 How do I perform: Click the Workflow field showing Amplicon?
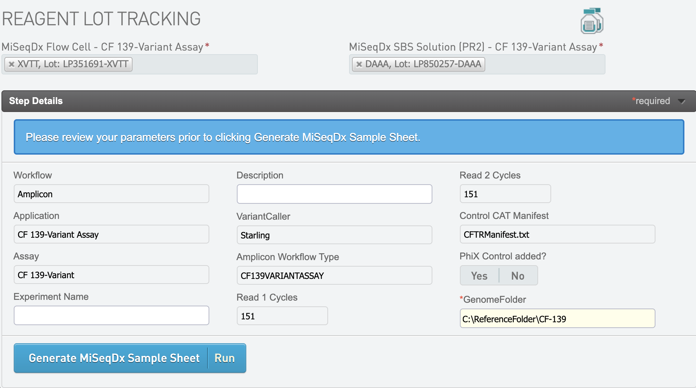coord(112,194)
